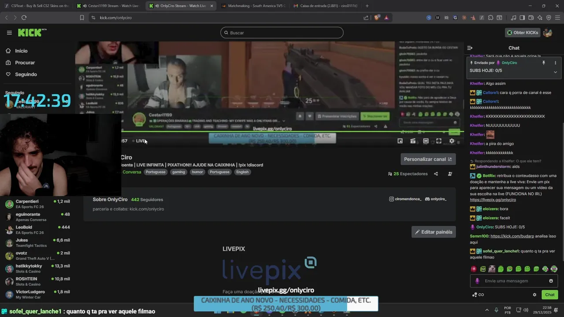Open the kick.com/budarp chat link
The image size is (564, 317).
[512, 236]
